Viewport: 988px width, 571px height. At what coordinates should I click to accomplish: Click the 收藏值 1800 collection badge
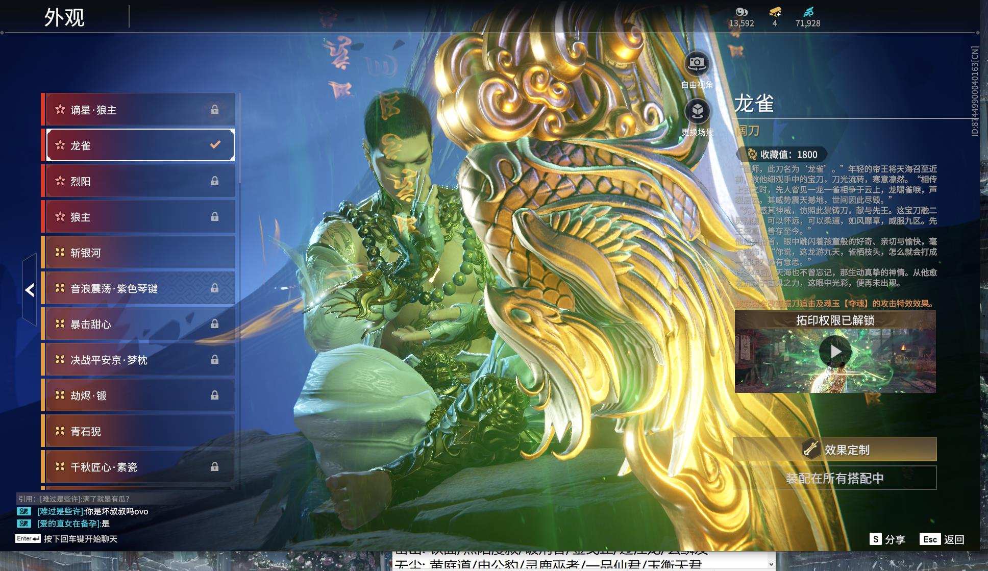pos(782,154)
